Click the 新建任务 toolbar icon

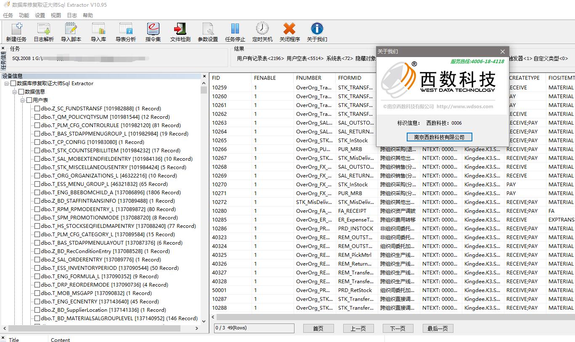tap(16, 32)
